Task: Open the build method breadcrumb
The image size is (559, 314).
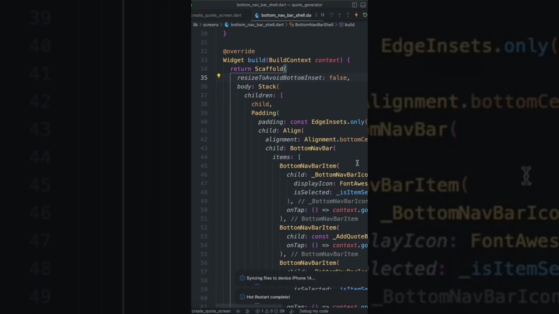Action: click(x=349, y=25)
